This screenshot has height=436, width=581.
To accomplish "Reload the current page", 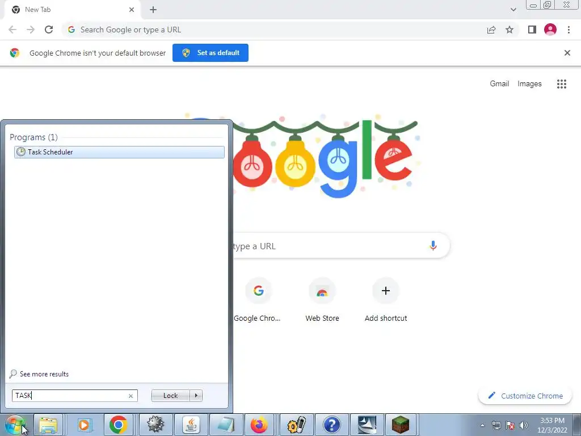I will pos(49,30).
